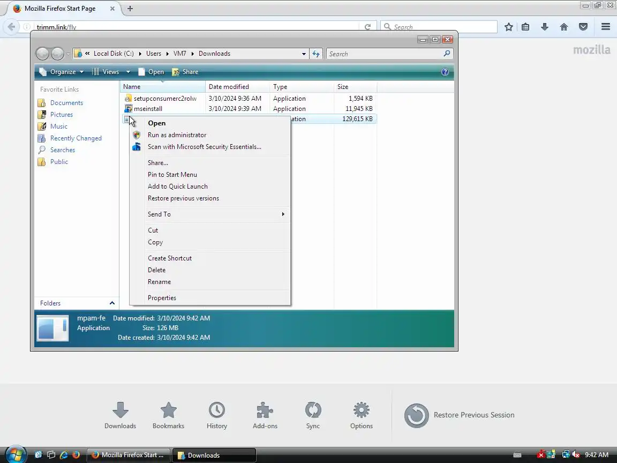Open Recently Changed favorite link

tap(70, 138)
